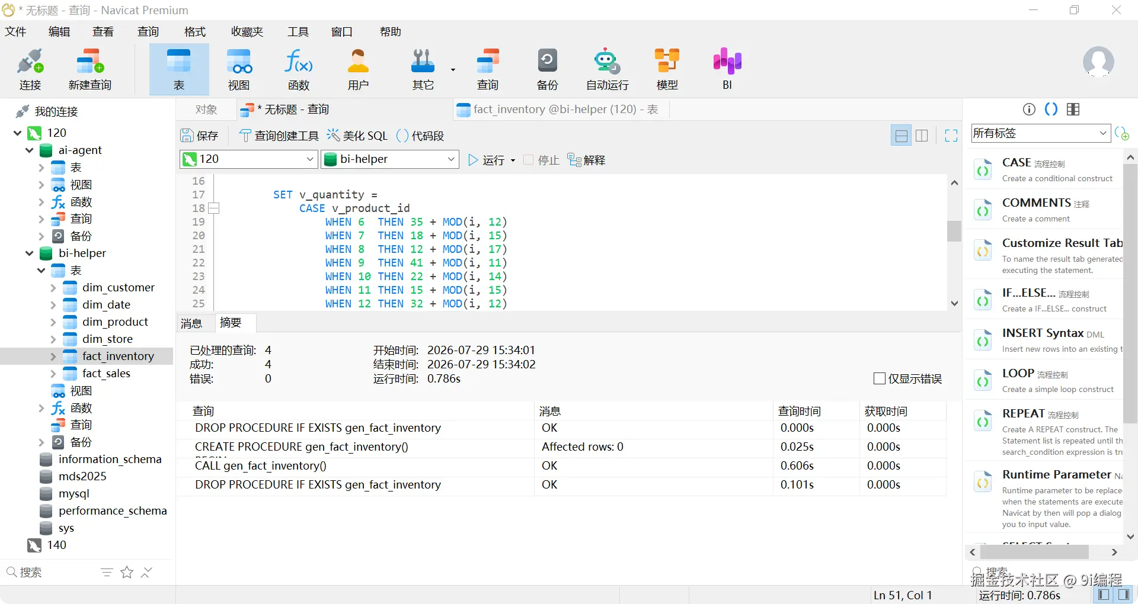Image resolution: width=1138 pixels, height=604 pixels.
Task: Expand the dim_customer table node
Action: tap(53, 288)
